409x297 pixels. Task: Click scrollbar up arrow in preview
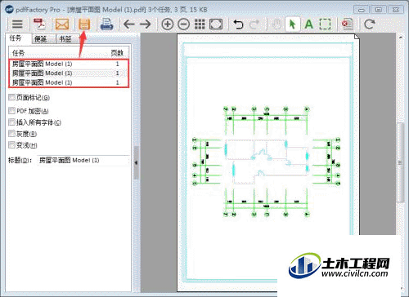pyautogui.click(x=400, y=38)
